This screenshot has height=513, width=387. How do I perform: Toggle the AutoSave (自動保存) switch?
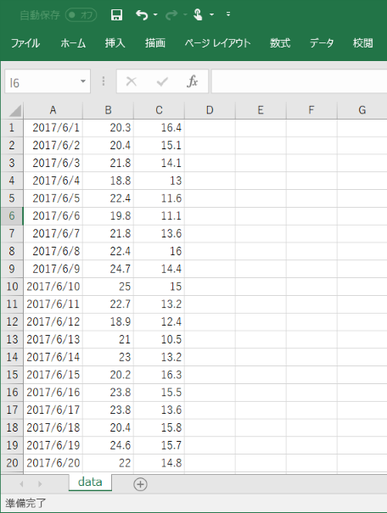tap(81, 15)
